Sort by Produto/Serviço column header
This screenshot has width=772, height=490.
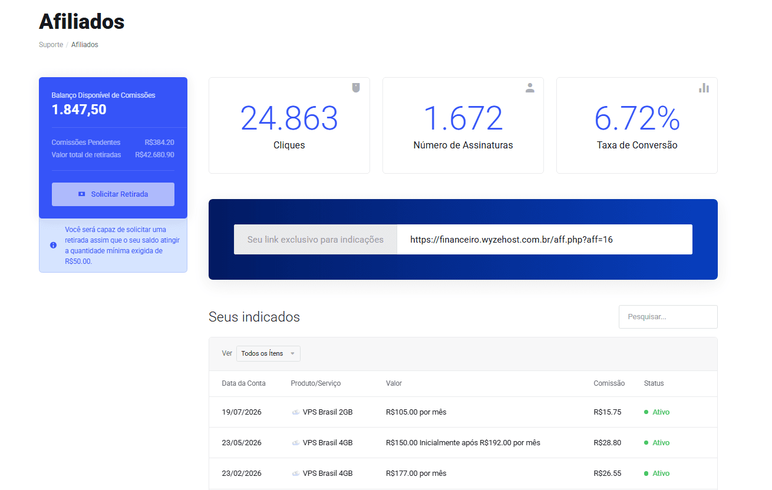click(316, 383)
